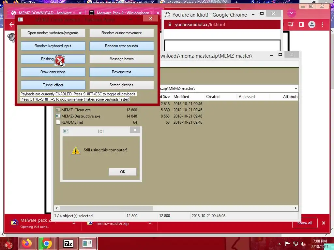The image size is (334, 250).
Task: Toggle Screen glitches payload
Action: tap(121, 85)
